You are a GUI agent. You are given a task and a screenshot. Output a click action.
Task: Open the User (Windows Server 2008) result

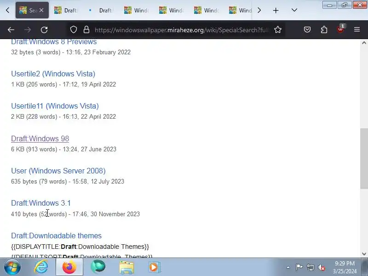[x=58, y=171]
